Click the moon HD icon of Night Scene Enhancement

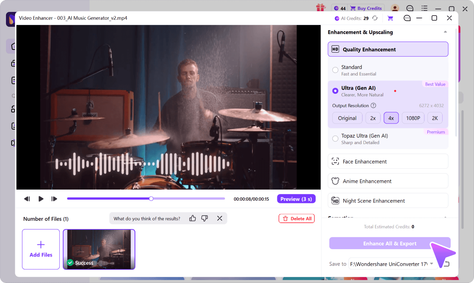point(335,201)
